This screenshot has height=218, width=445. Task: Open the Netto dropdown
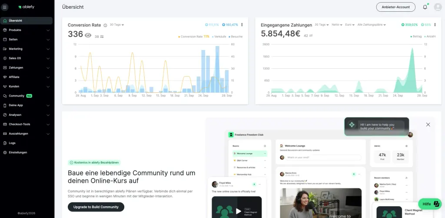tap(337, 25)
